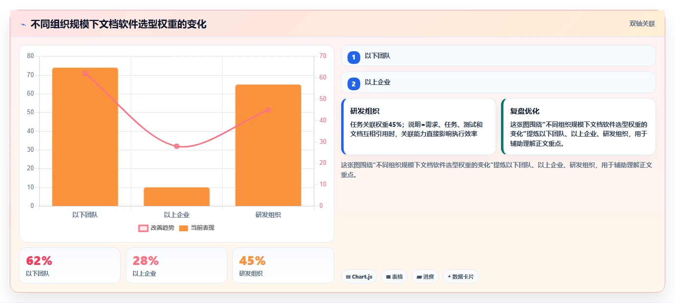This screenshot has width=675, height=303.
Task: Click left axis value 80
Action: click(30, 56)
